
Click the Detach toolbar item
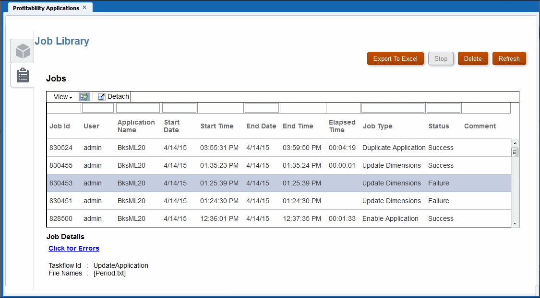coord(113,96)
